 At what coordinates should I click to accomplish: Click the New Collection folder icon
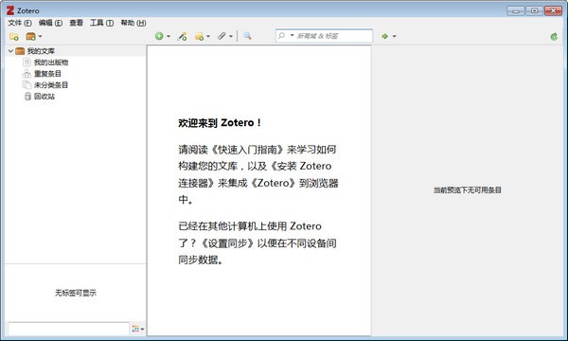[14, 36]
